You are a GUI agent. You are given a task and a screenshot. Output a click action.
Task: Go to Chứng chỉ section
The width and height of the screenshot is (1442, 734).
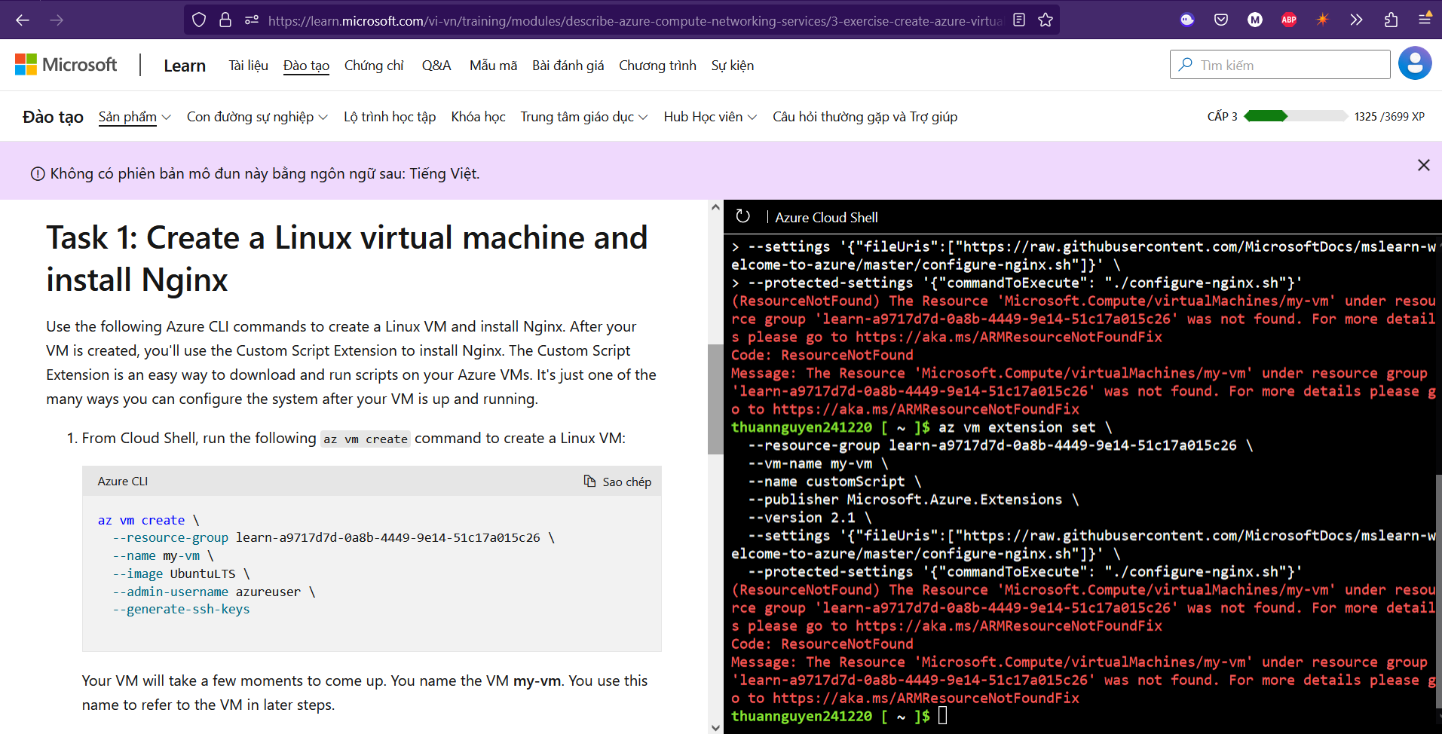coord(374,66)
